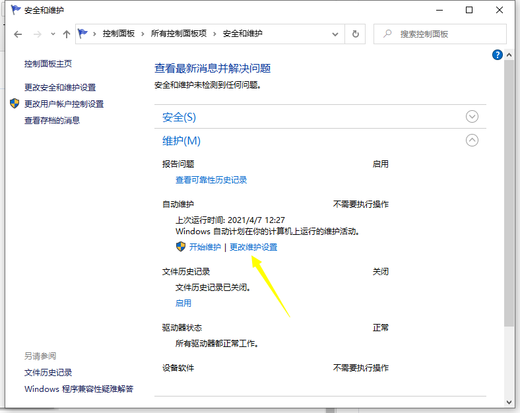The image size is (520, 413).
Task: Maximize the 安全和维护 window
Action: [469, 10]
